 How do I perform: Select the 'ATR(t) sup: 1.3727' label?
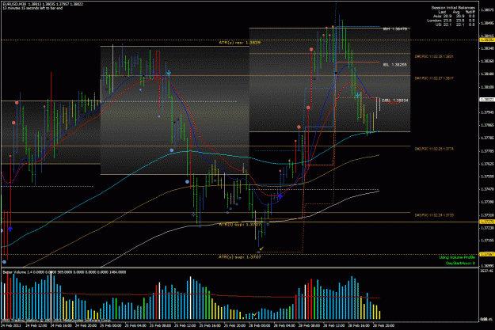[240, 224]
